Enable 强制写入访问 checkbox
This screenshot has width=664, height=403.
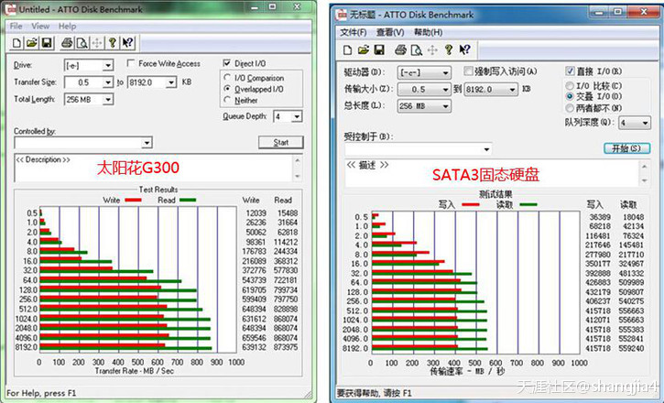(x=467, y=71)
